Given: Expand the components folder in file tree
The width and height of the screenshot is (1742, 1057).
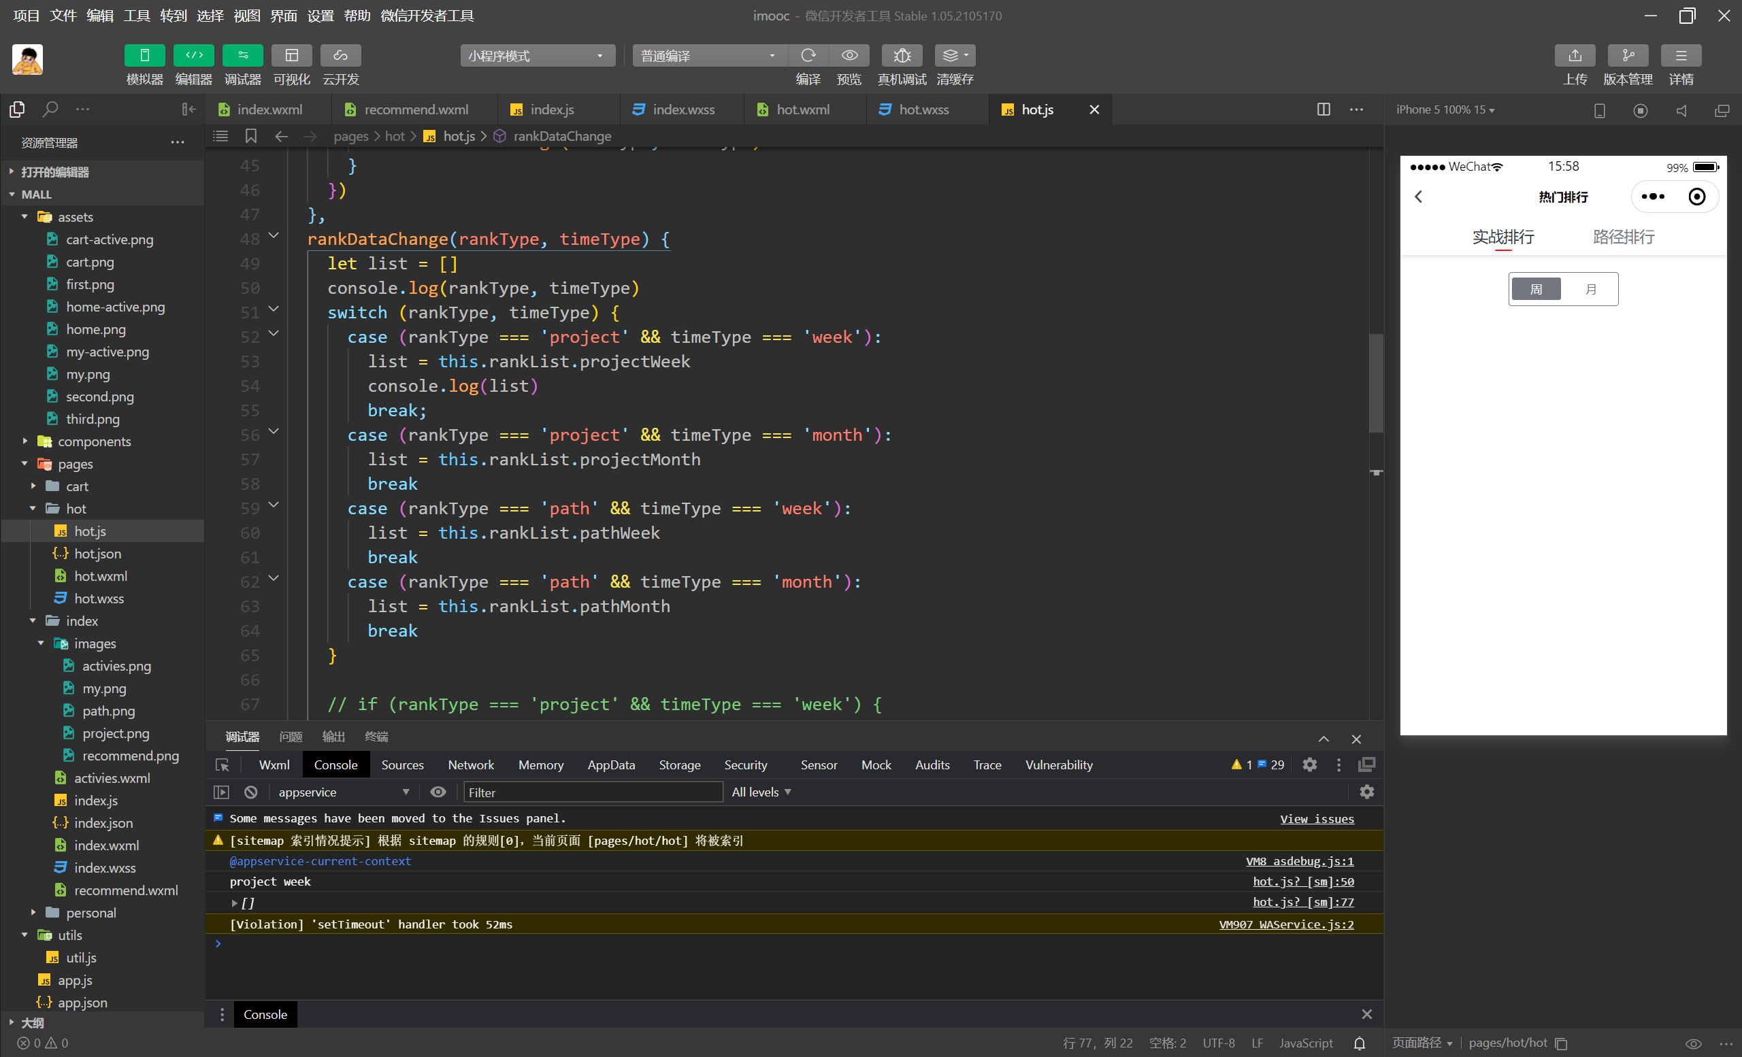Looking at the screenshot, I should 26,441.
